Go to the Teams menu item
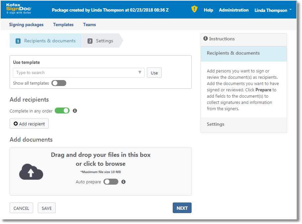This screenshot has width=302, height=224. tap(90, 24)
